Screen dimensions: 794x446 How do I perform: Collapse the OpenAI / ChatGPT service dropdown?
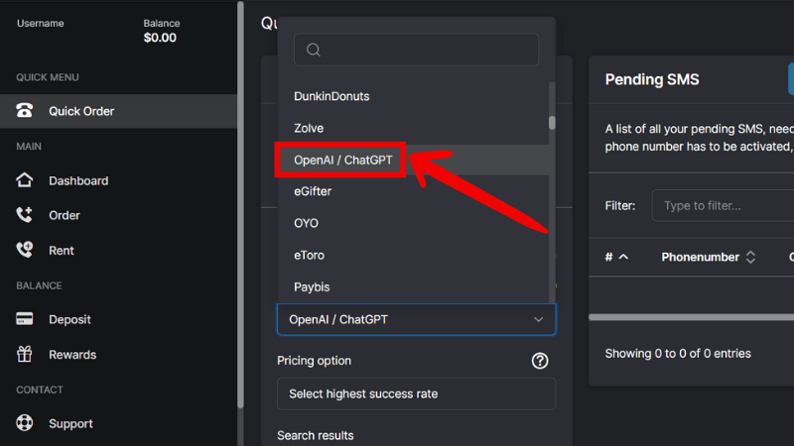coord(416,319)
